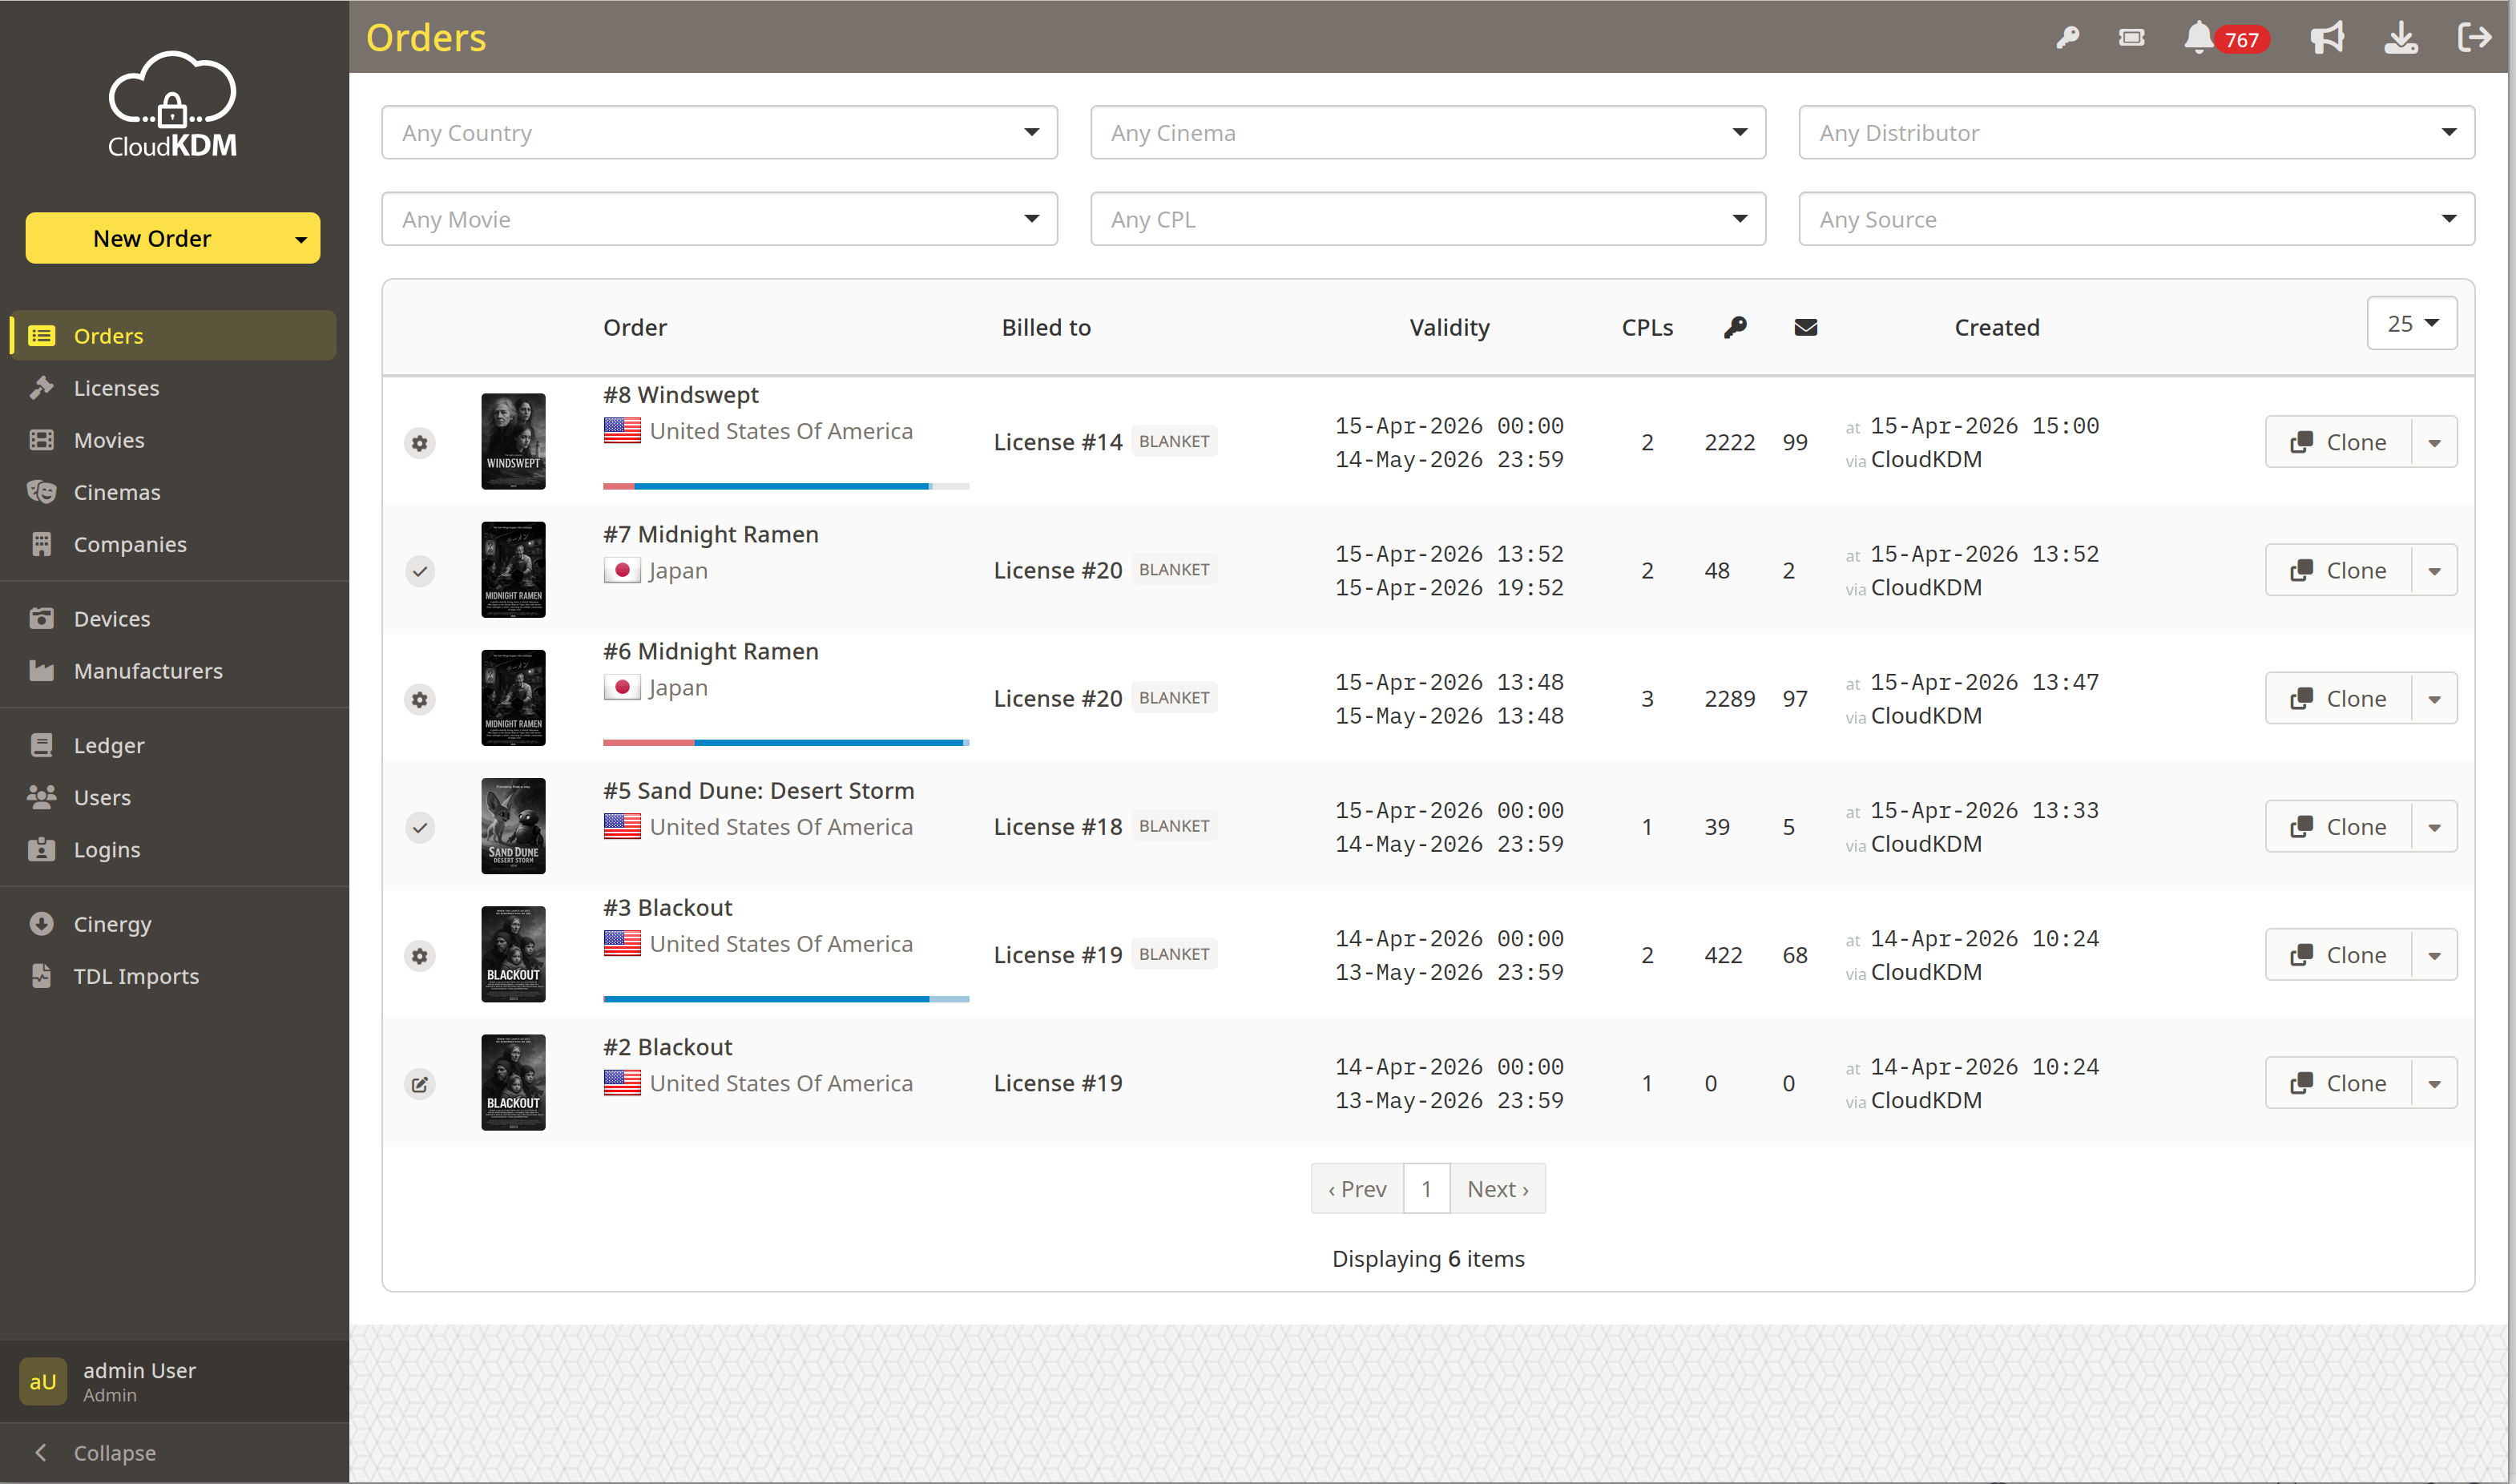This screenshot has width=2516, height=1484.
Task: Open the Any CPL filter
Action: pyautogui.click(x=1427, y=219)
